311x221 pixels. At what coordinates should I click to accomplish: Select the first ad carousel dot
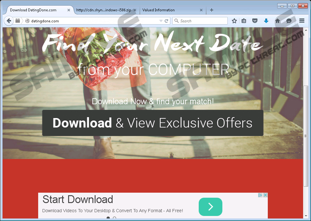tap(108, 218)
